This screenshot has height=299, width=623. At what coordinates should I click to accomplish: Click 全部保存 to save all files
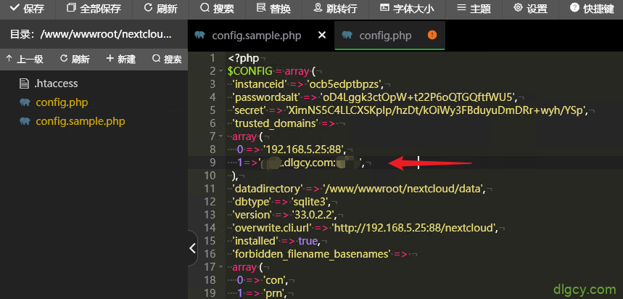94,9
